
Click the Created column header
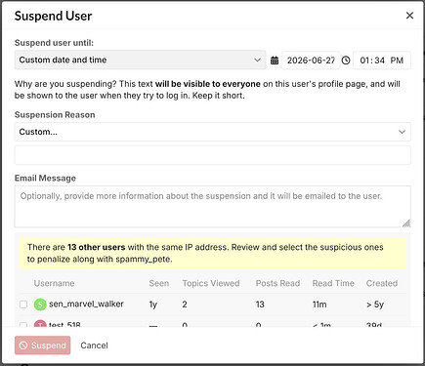[x=382, y=283]
